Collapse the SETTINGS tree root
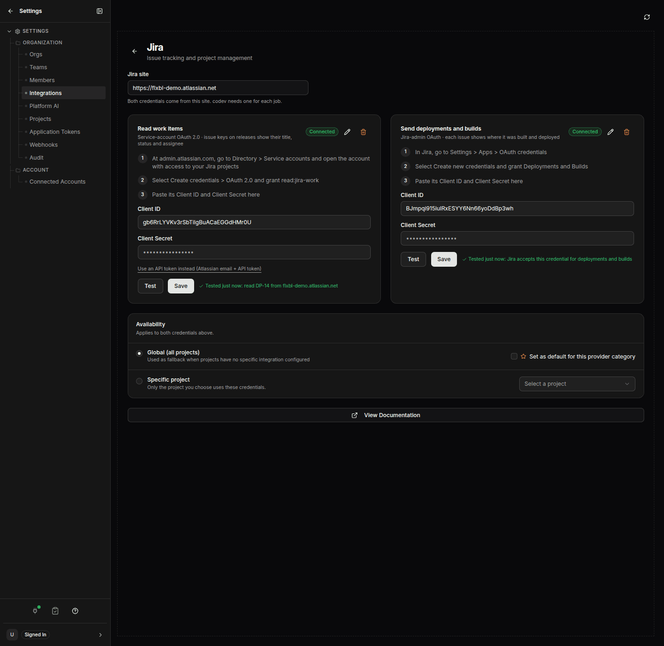This screenshot has width=664, height=646. tap(9, 31)
